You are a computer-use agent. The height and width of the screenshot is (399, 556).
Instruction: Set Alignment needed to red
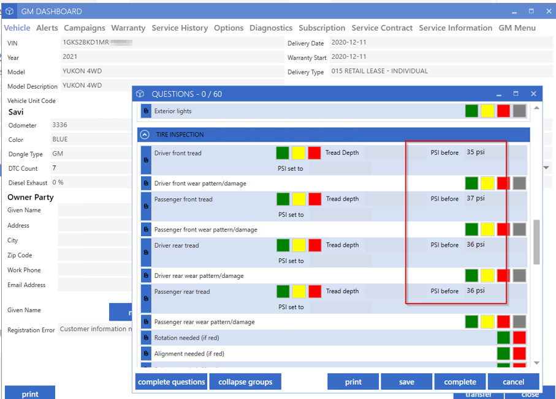(x=519, y=353)
